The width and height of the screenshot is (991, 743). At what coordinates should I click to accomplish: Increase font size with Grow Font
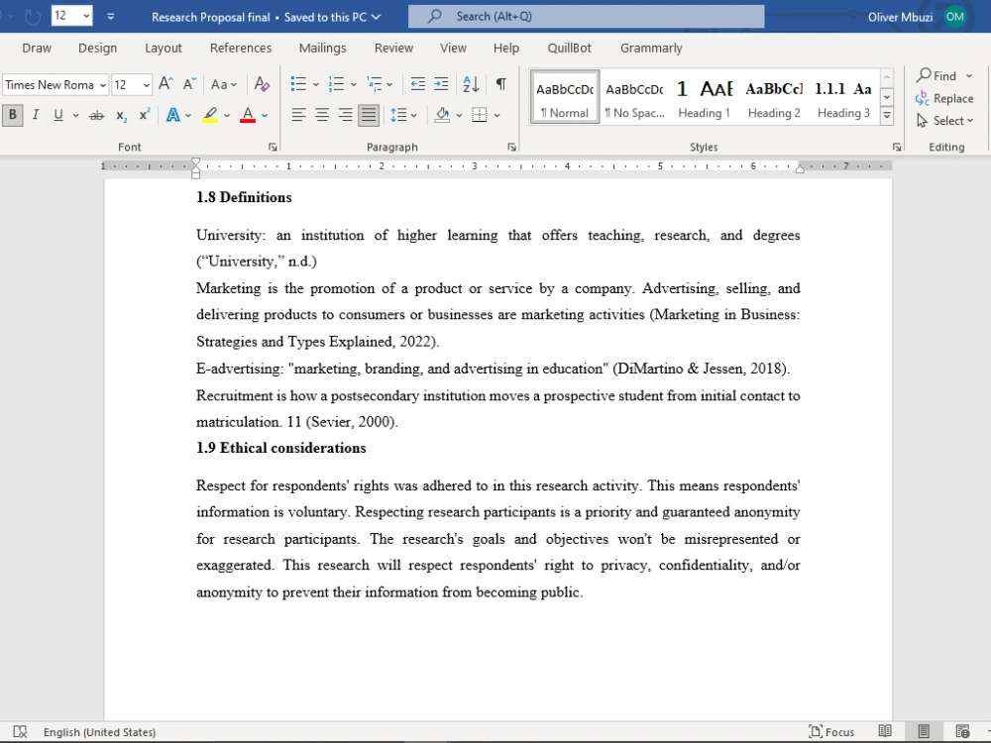[x=165, y=84]
